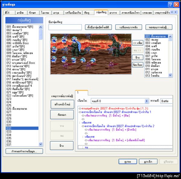Click the << เพิ่ม button

(x=138, y=43)
